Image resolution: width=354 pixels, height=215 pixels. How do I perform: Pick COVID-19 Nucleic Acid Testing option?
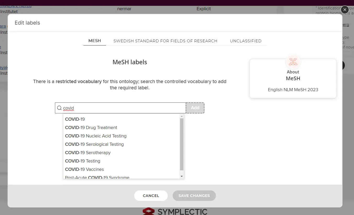point(96,136)
